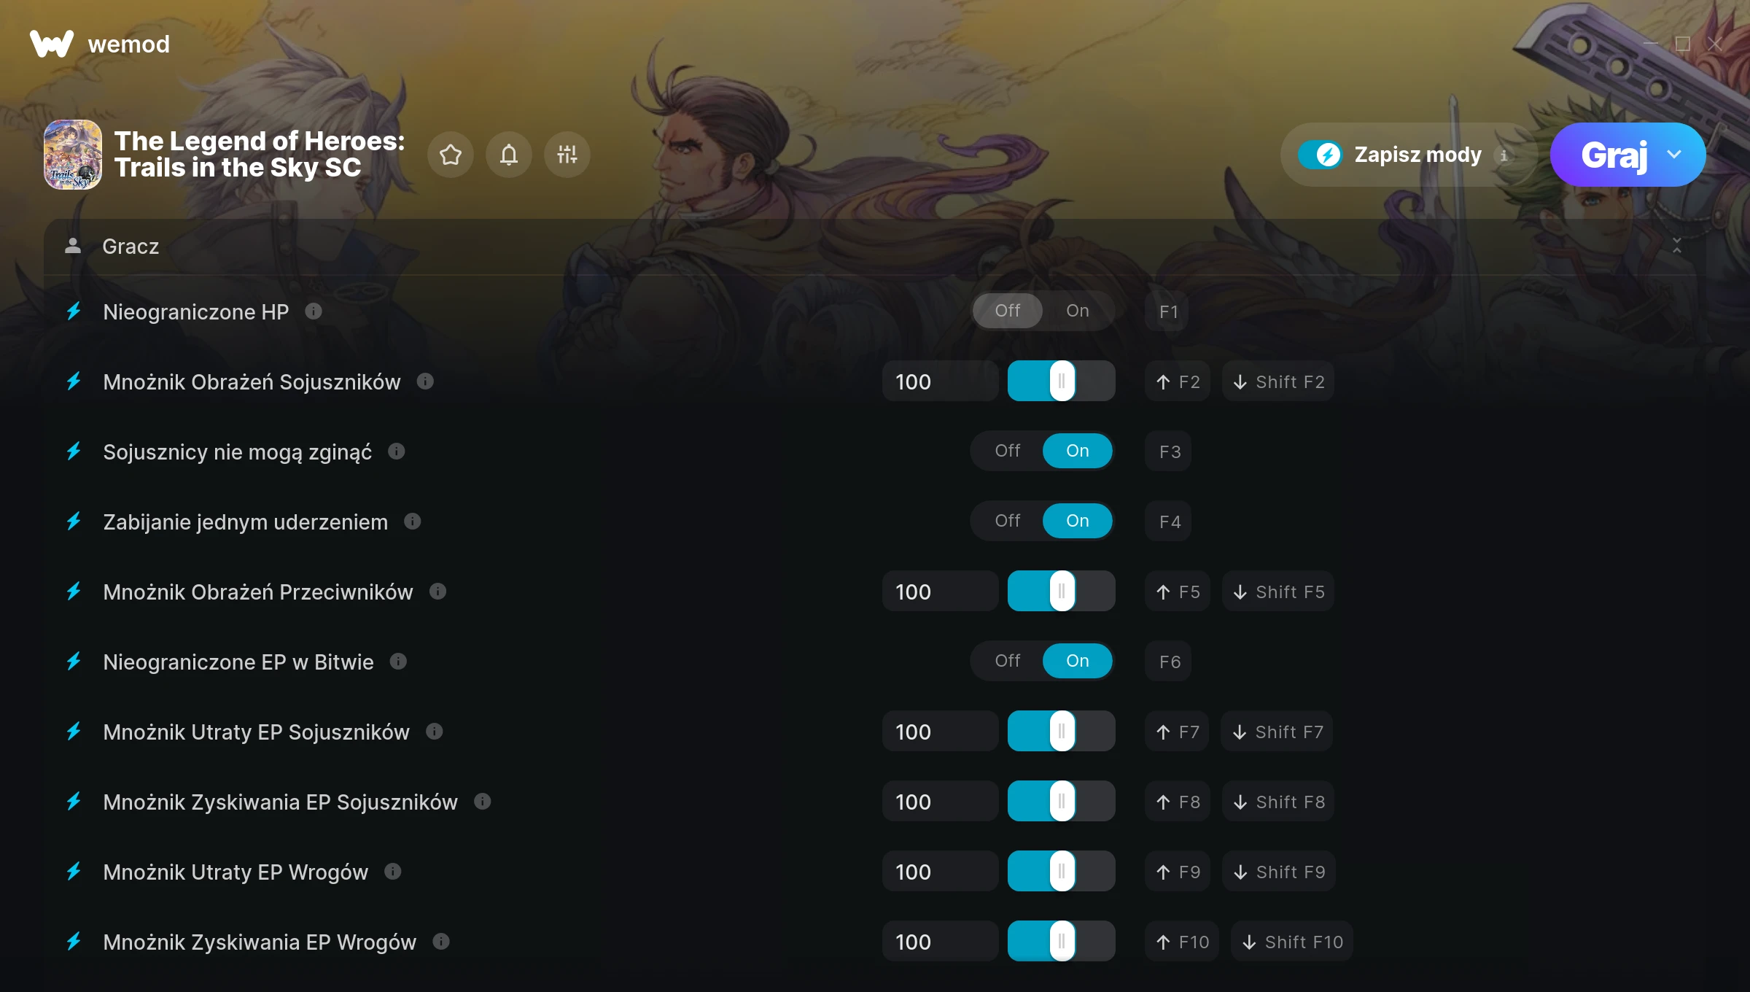1750x992 pixels.
Task: Open the mod settings sliders icon
Action: [567, 155]
